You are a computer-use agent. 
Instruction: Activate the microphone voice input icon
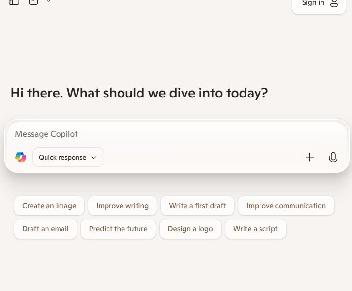(x=333, y=157)
